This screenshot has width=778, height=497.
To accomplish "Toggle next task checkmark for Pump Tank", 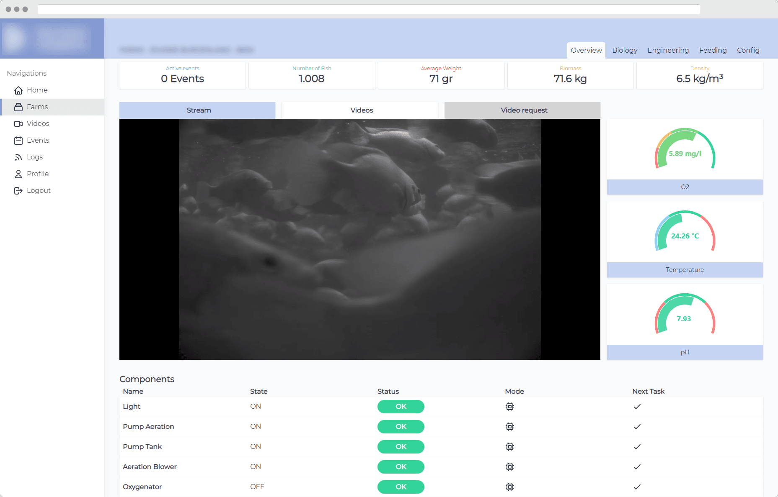I will click(637, 446).
